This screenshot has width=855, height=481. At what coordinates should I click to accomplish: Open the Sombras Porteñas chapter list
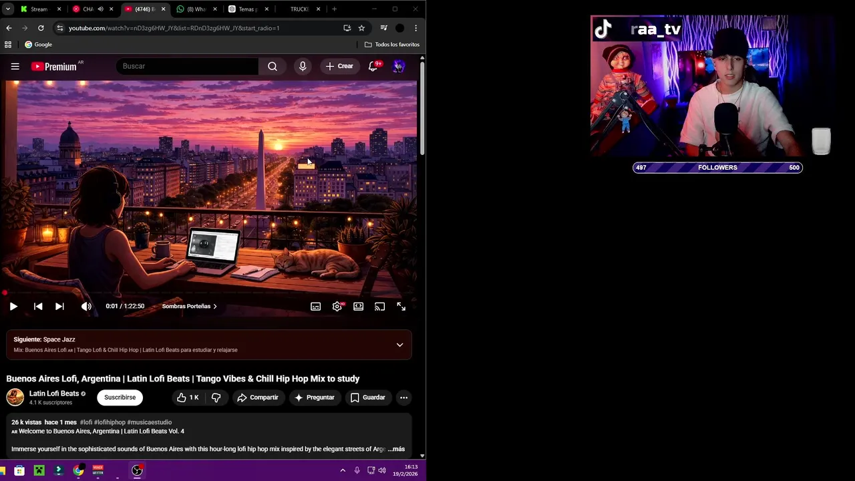190,306
